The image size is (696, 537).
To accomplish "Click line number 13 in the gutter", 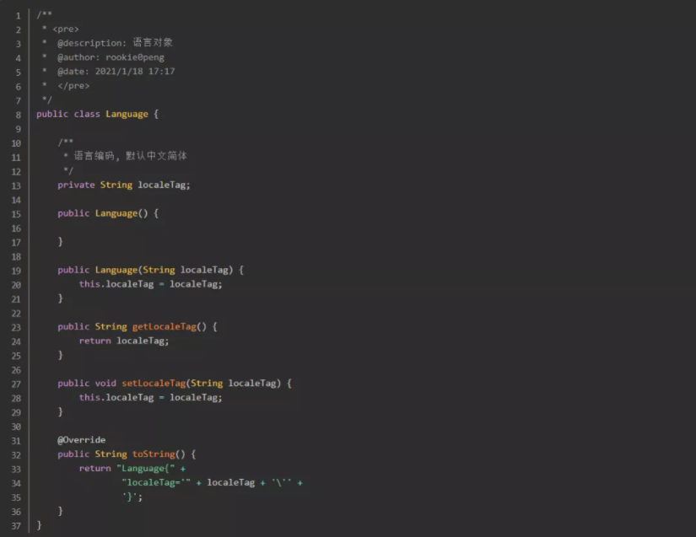I will click(16, 185).
